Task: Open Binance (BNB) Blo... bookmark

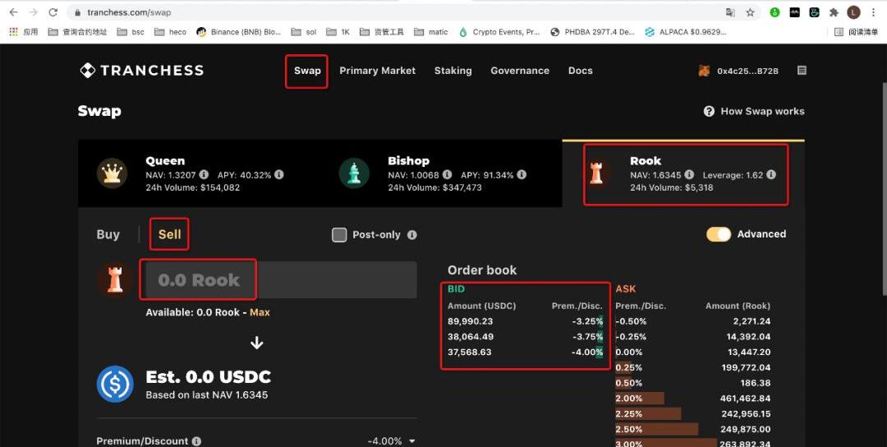Action: pos(239,32)
